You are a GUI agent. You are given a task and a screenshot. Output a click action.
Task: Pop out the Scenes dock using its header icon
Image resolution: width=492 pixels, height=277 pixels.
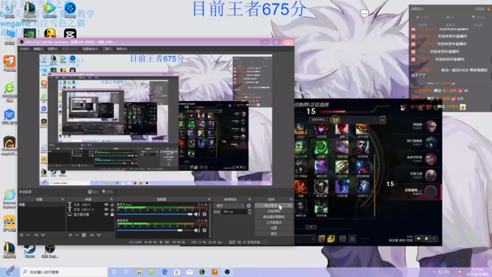point(62,199)
